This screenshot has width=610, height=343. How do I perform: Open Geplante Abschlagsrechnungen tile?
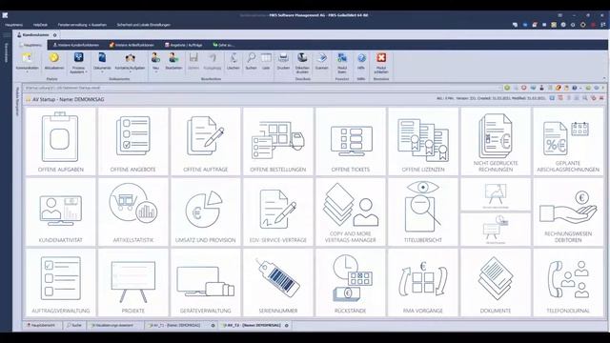click(x=568, y=142)
